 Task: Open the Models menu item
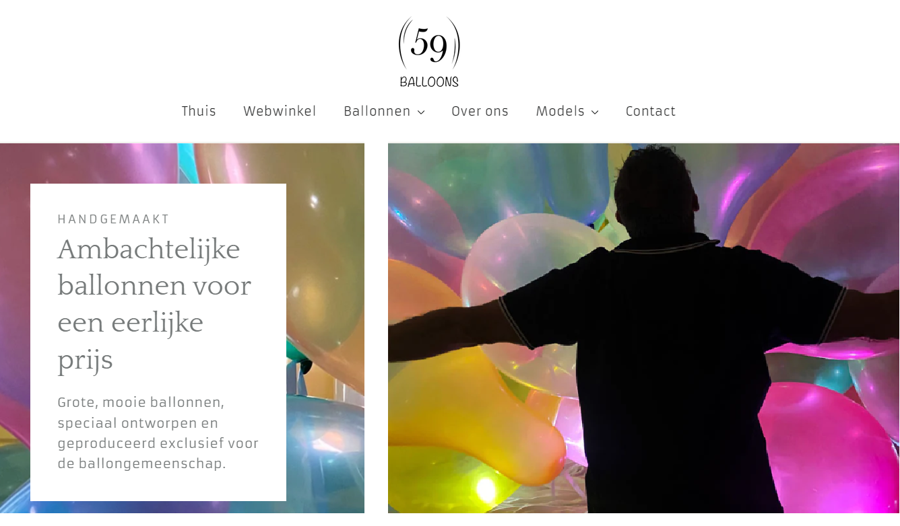pyautogui.click(x=560, y=111)
